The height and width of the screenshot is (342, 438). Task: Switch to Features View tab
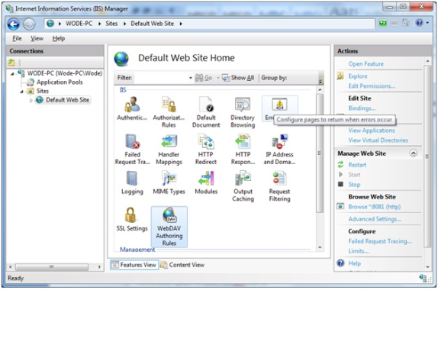(134, 265)
